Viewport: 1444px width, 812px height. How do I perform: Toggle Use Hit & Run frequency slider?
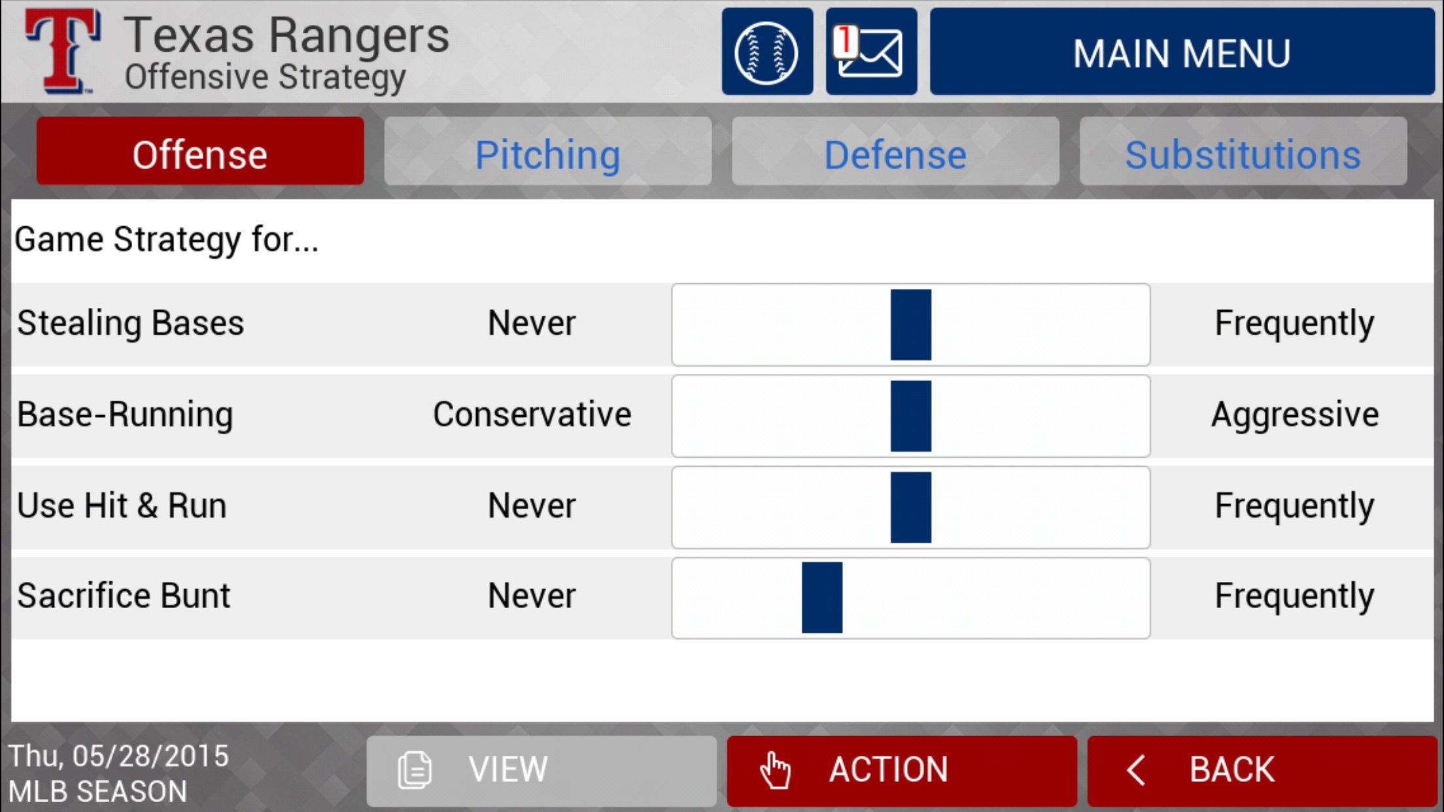(x=910, y=507)
